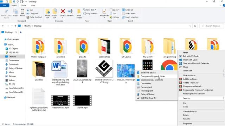Click the Refresh button beside address bar
Image resolution: width=225 pixels, height=126 pixels.
point(195,26)
